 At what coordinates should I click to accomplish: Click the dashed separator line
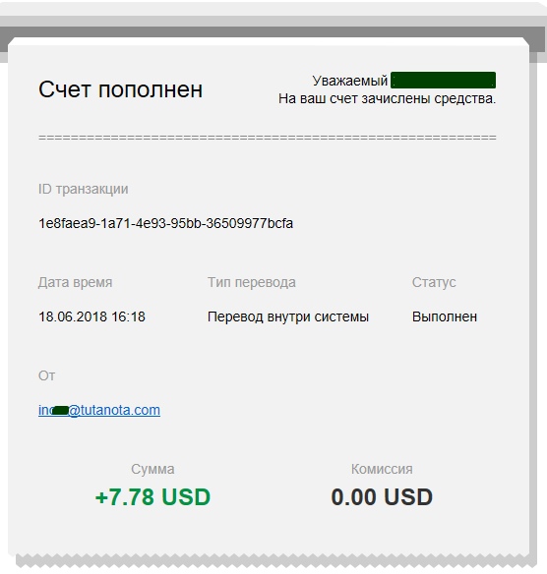tap(267, 138)
